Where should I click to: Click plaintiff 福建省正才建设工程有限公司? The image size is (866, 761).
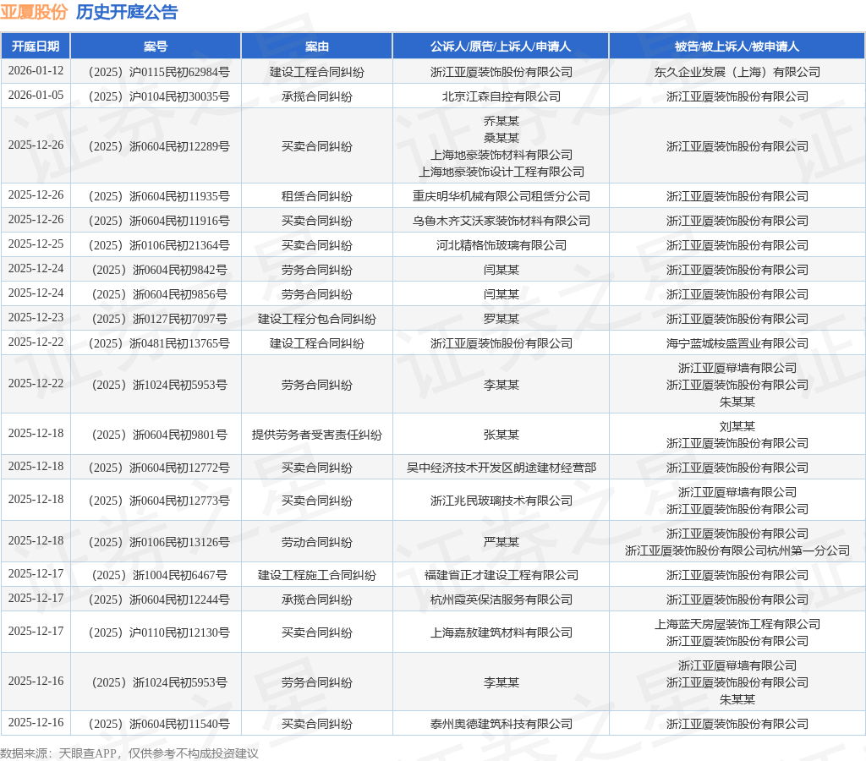coord(501,576)
